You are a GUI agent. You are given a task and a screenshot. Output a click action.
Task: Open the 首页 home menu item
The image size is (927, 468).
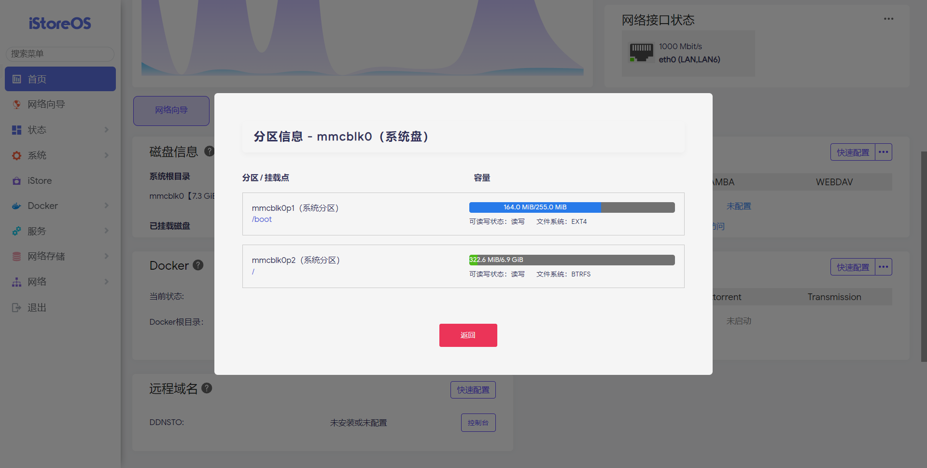[60, 79]
